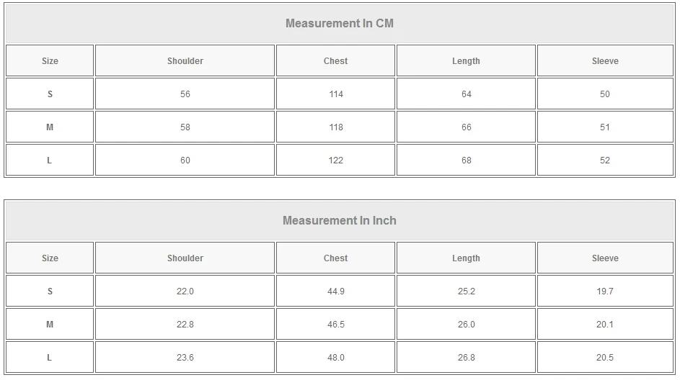This screenshot has width=680, height=380.
Task: Click the Measurement In Inch table title
Action: coord(340,220)
